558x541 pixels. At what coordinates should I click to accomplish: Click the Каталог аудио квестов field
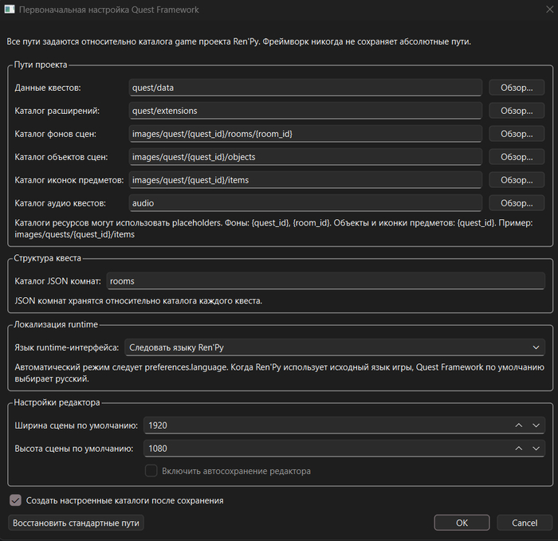305,203
